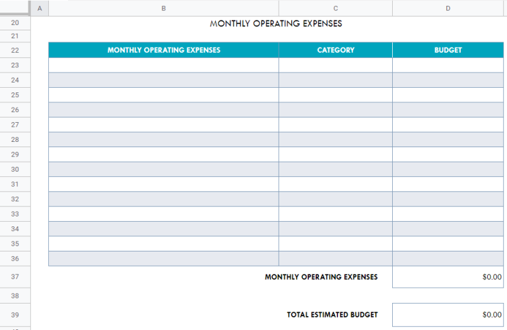
Task: Select the CATEGORY header cell
Action: coord(335,50)
